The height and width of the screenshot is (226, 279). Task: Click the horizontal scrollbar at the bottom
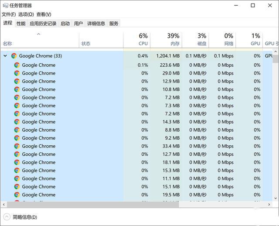click(x=131, y=204)
